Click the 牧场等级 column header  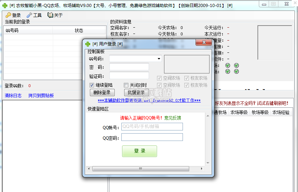tap(260, 112)
